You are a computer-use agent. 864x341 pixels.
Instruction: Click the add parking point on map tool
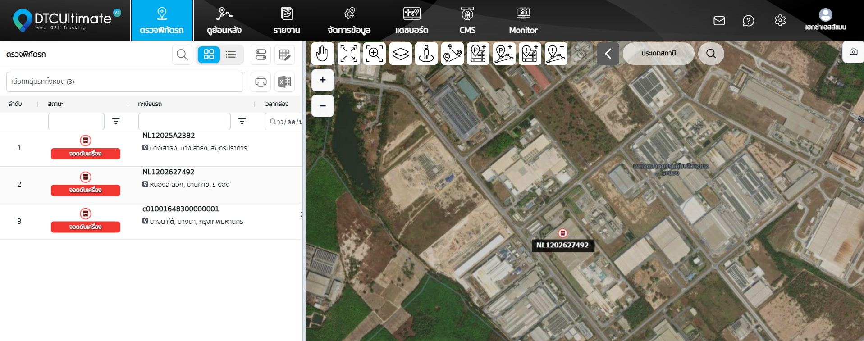pyautogui.click(x=478, y=54)
